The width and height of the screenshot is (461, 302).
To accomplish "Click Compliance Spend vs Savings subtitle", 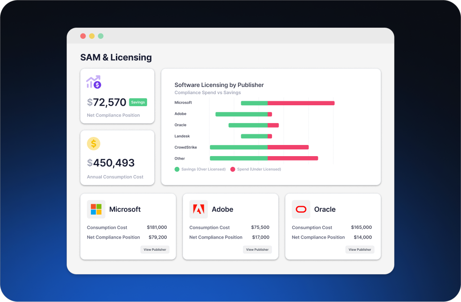I will point(208,93).
